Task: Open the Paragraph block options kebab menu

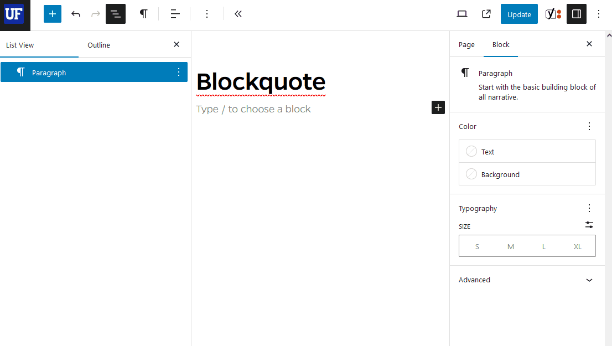Action: pos(178,72)
